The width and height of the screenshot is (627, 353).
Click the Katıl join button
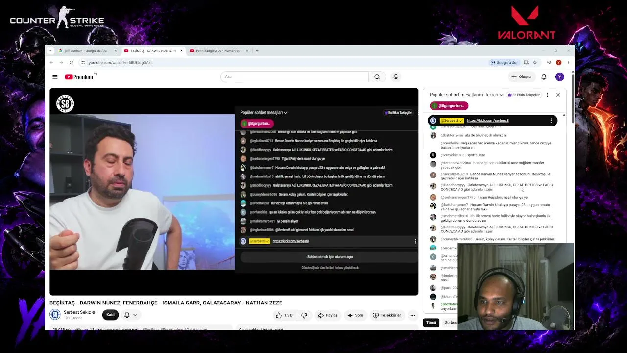tap(111, 315)
